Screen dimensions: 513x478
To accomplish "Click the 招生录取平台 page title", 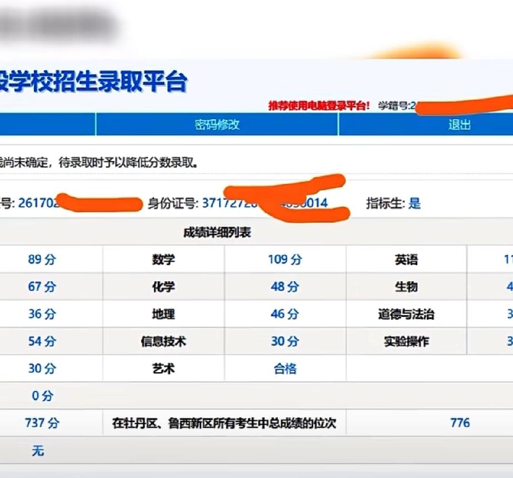I will pos(120,81).
